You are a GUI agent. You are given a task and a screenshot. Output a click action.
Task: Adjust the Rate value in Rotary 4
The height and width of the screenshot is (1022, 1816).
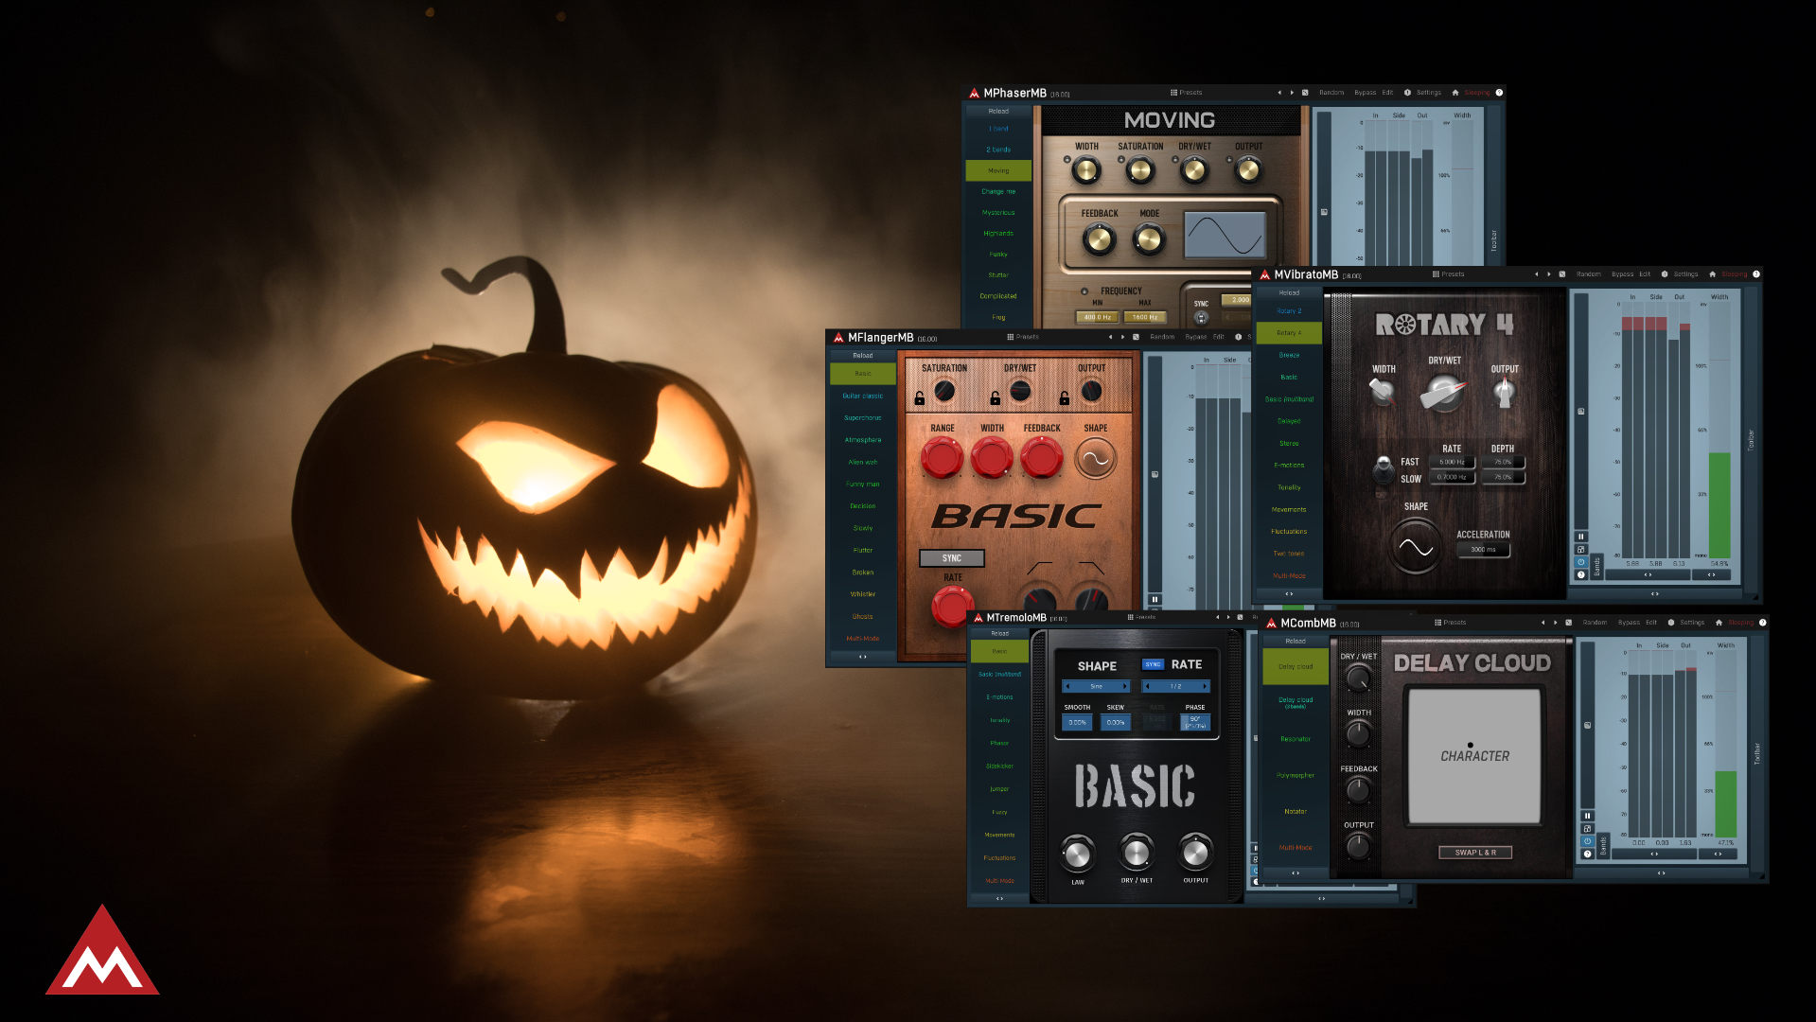click(1451, 463)
